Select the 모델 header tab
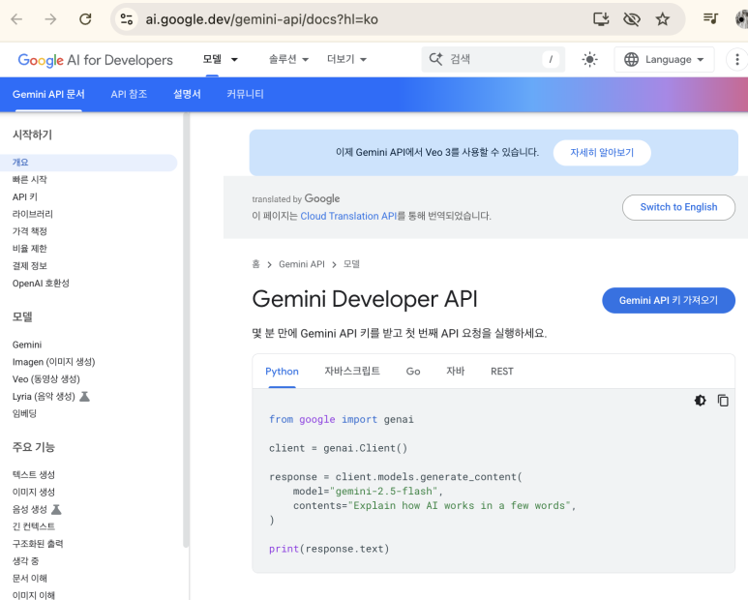Screen dimensions: 748x600 coord(212,59)
